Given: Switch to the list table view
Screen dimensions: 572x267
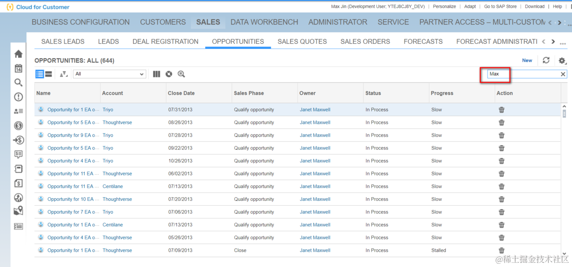Looking at the screenshot, I should click(x=40, y=74).
